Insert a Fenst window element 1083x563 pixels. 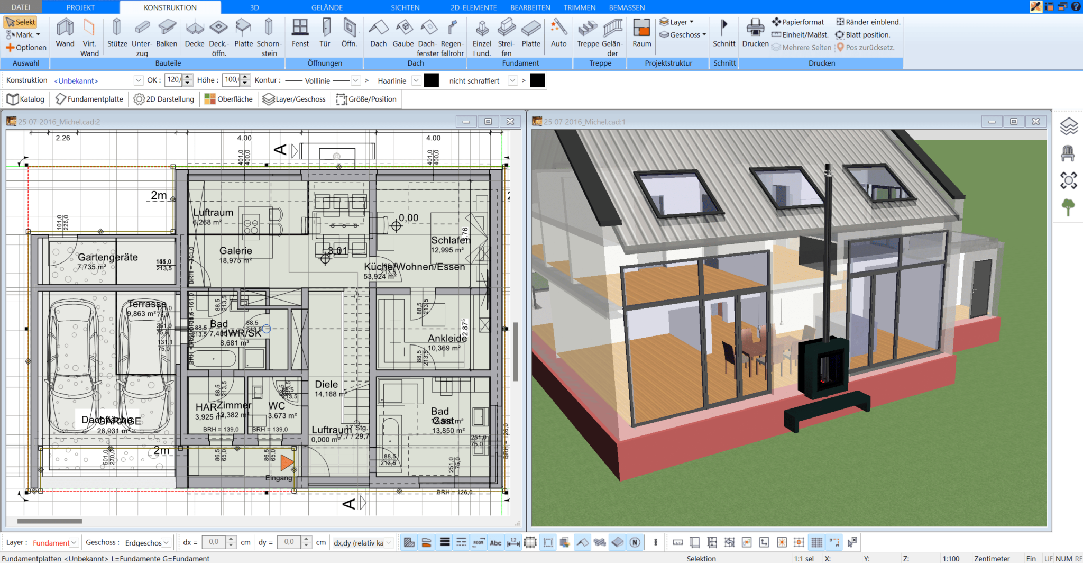pos(300,33)
